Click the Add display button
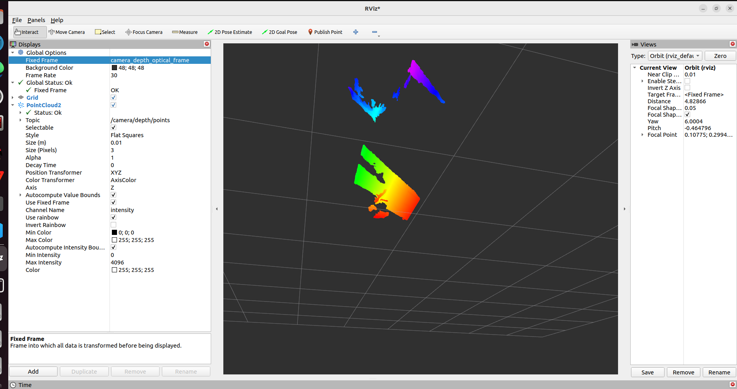737x389 pixels. (33, 371)
